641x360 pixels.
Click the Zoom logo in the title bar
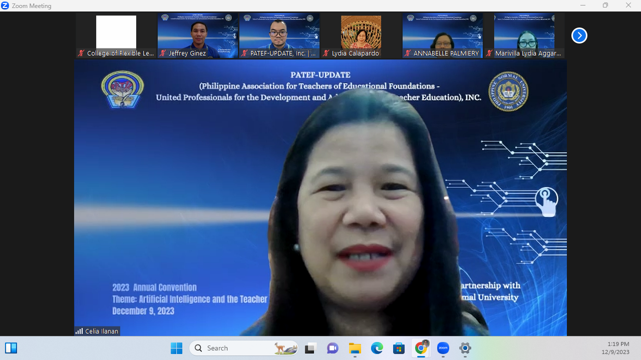click(5, 5)
